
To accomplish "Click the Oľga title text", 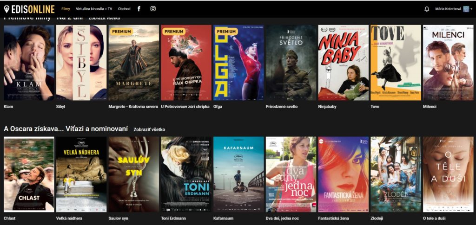I will coord(218,107).
